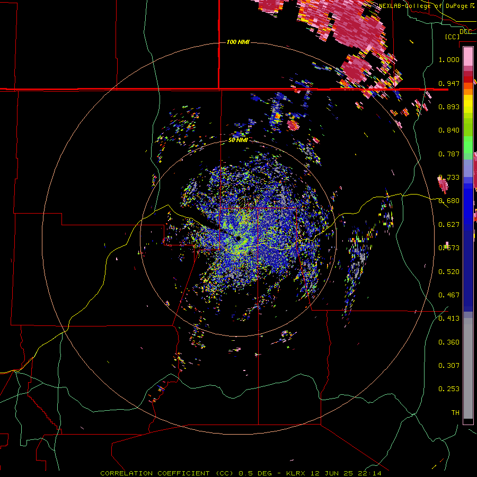This screenshot has width=477, height=477.
Task: Select the 100 NMI range ring label
Action: point(238,42)
